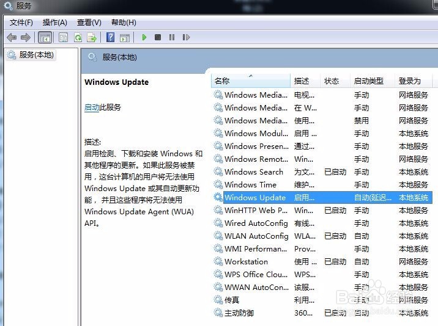Select the Windows Update service row
The image size is (438, 326).
(322, 197)
